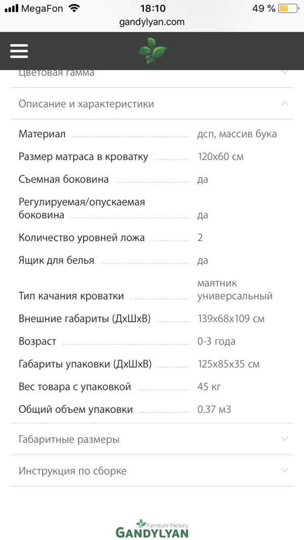Image resolution: width=304 pixels, height=540 pixels.
Task: Tap the маятник универсальный value
Action: pos(235,290)
